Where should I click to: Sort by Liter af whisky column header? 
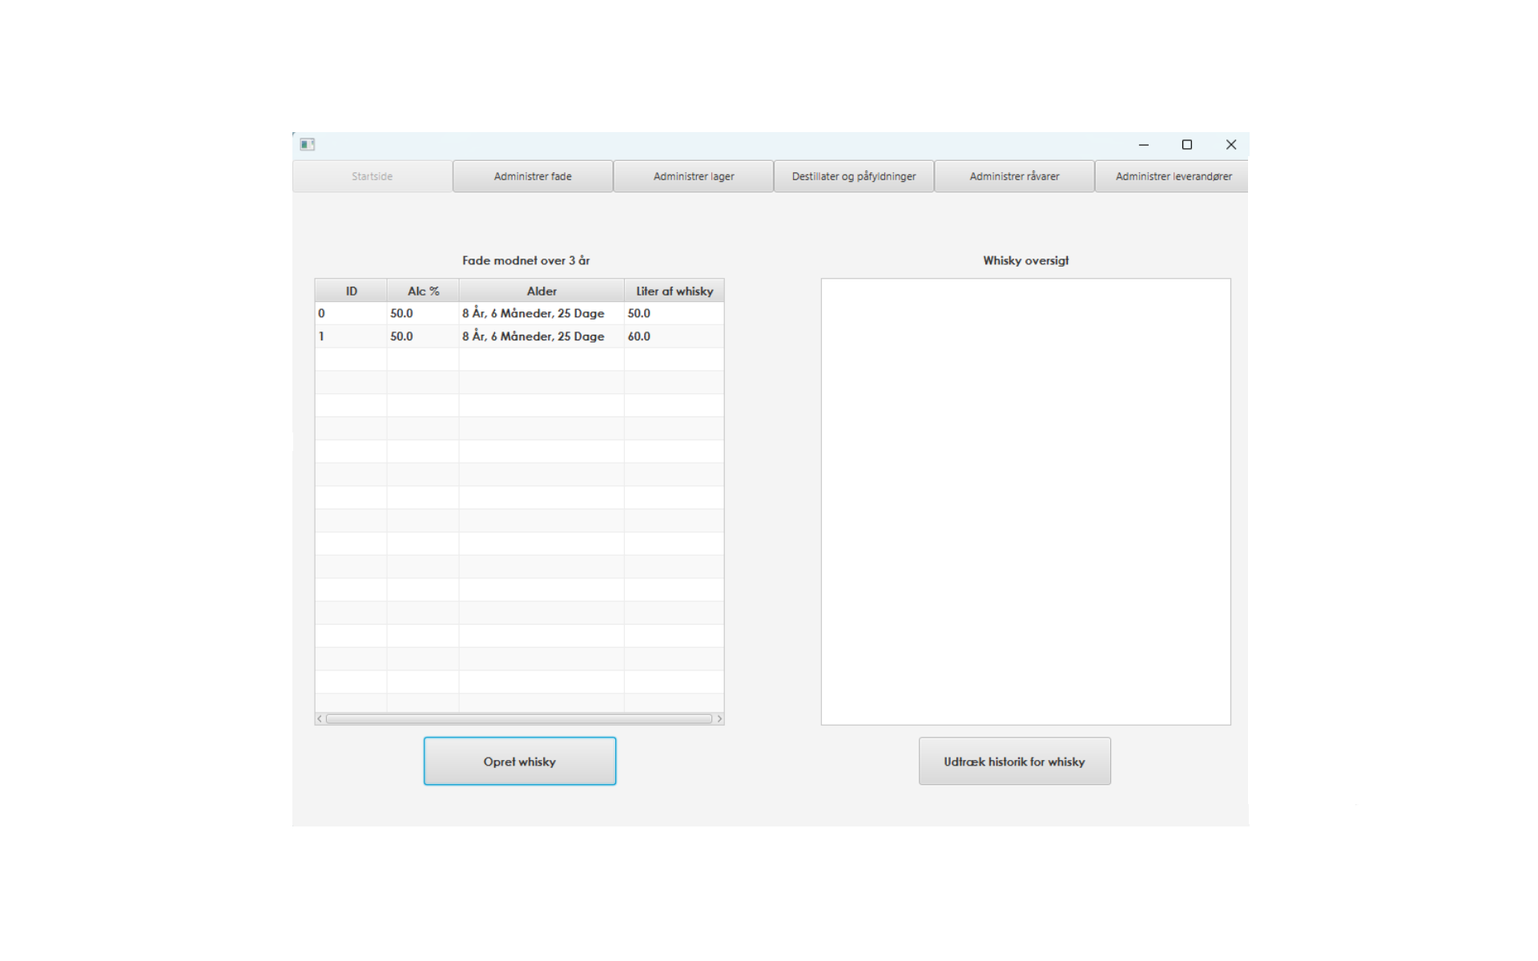click(x=674, y=291)
